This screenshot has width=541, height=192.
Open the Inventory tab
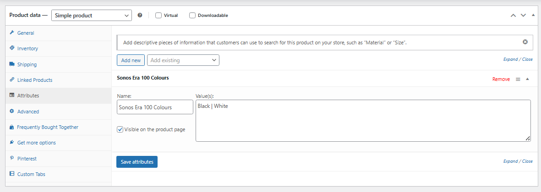pos(58,48)
